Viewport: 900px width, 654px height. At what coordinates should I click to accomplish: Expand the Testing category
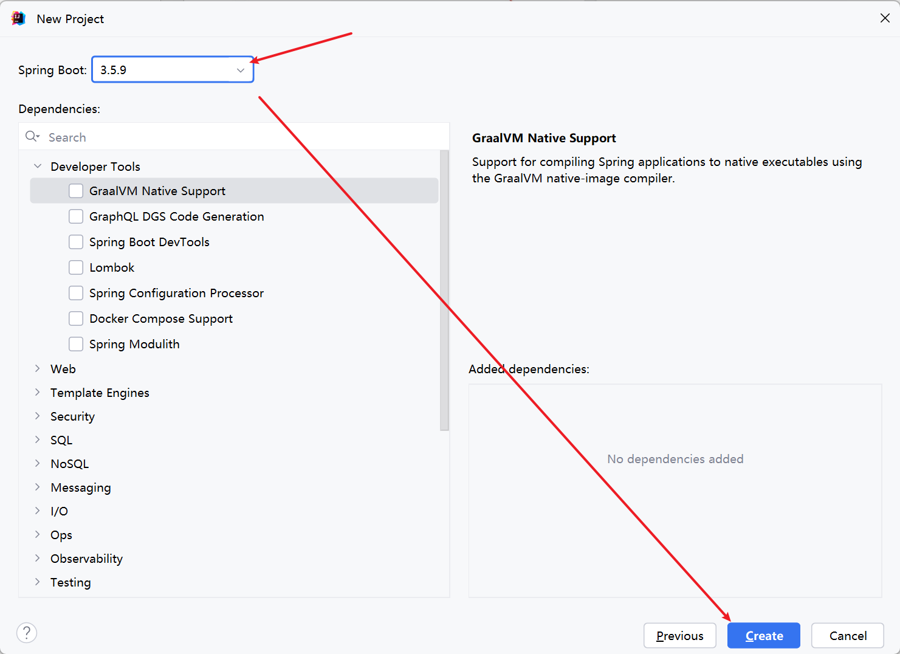38,582
